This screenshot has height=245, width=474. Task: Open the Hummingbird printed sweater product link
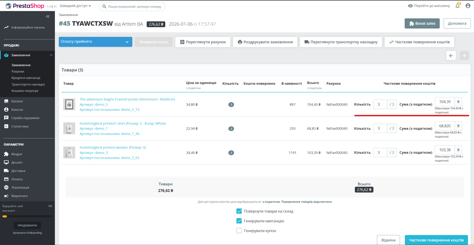[x=113, y=147]
